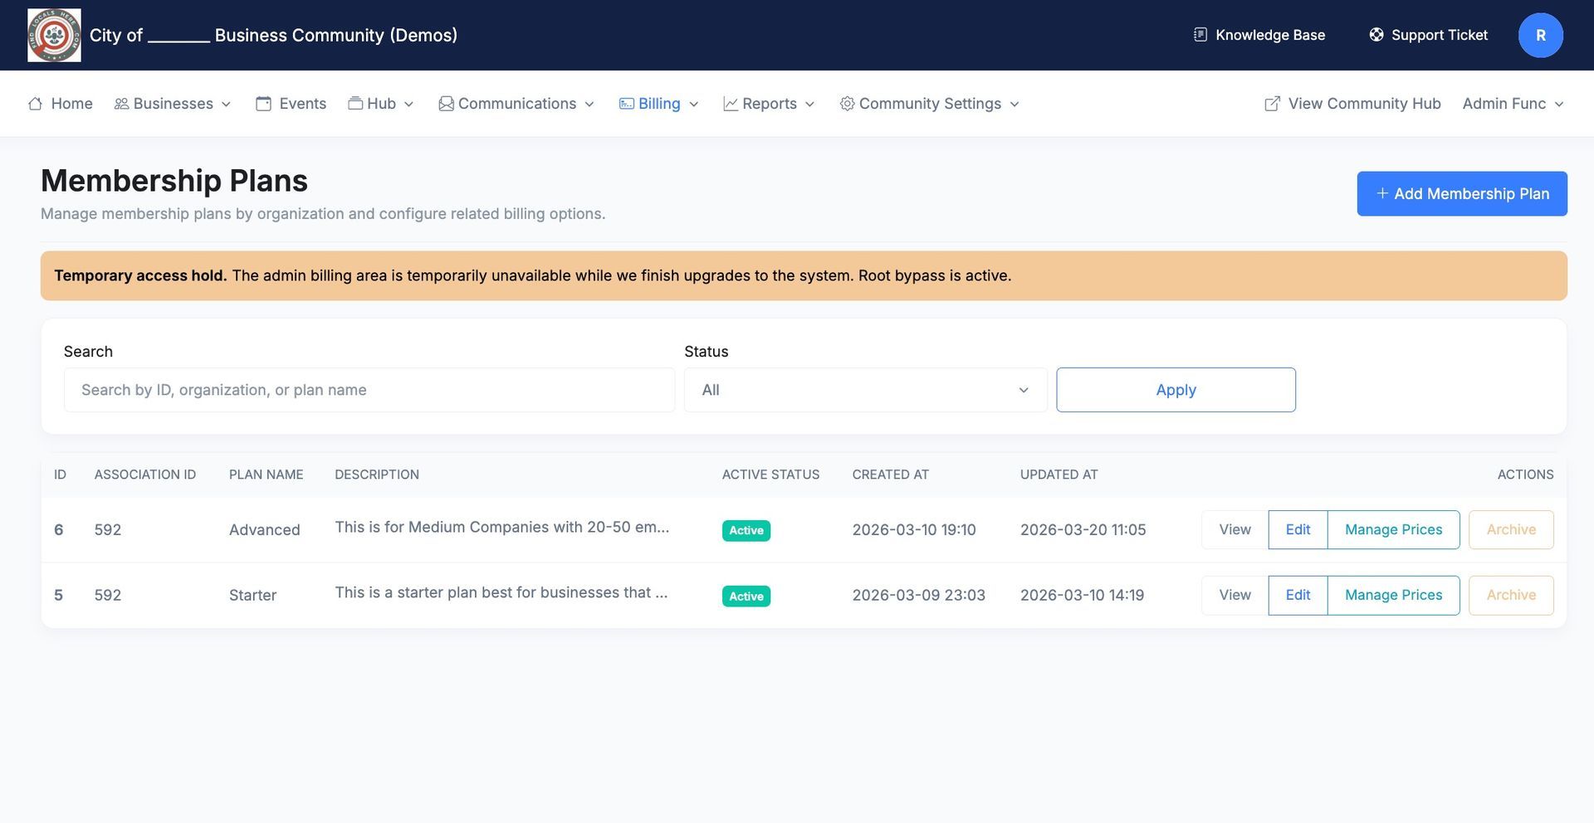
Task: Open the Hub navigation menu
Action: coord(381,104)
